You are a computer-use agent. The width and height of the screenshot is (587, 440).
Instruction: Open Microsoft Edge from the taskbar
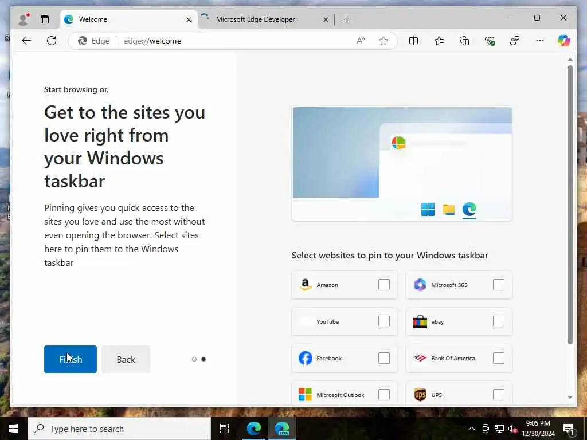254,429
